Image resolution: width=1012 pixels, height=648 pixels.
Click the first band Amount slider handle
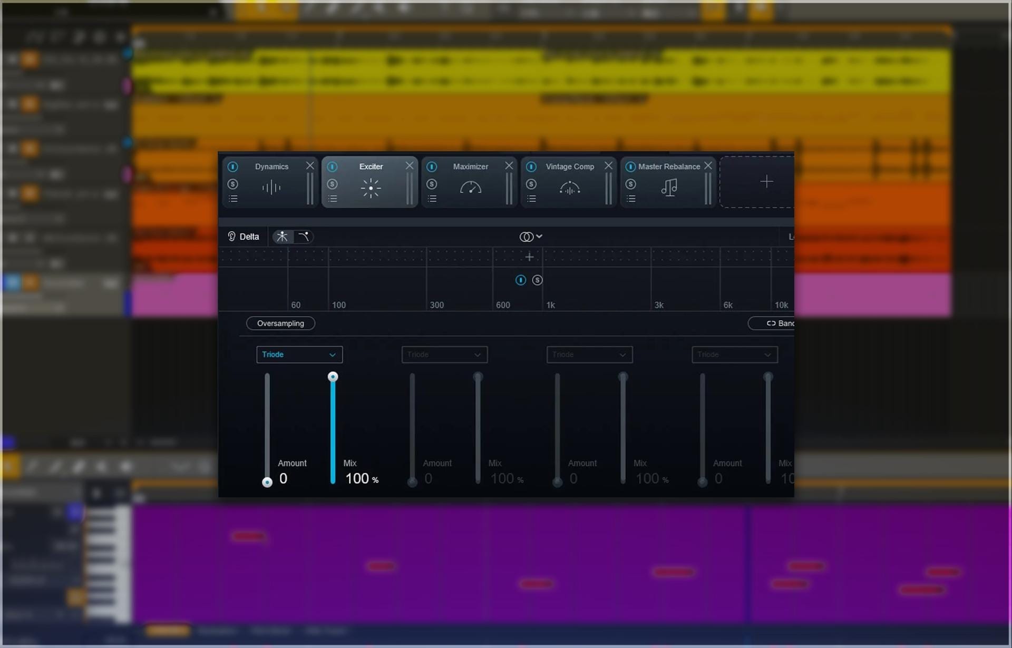(267, 482)
